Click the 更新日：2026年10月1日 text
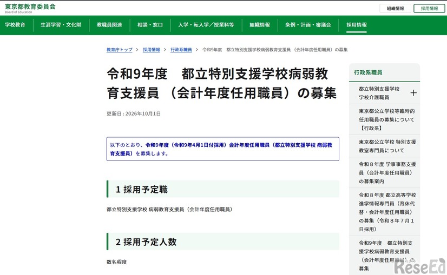The width and height of the screenshot is (447, 275). pos(134,113)
